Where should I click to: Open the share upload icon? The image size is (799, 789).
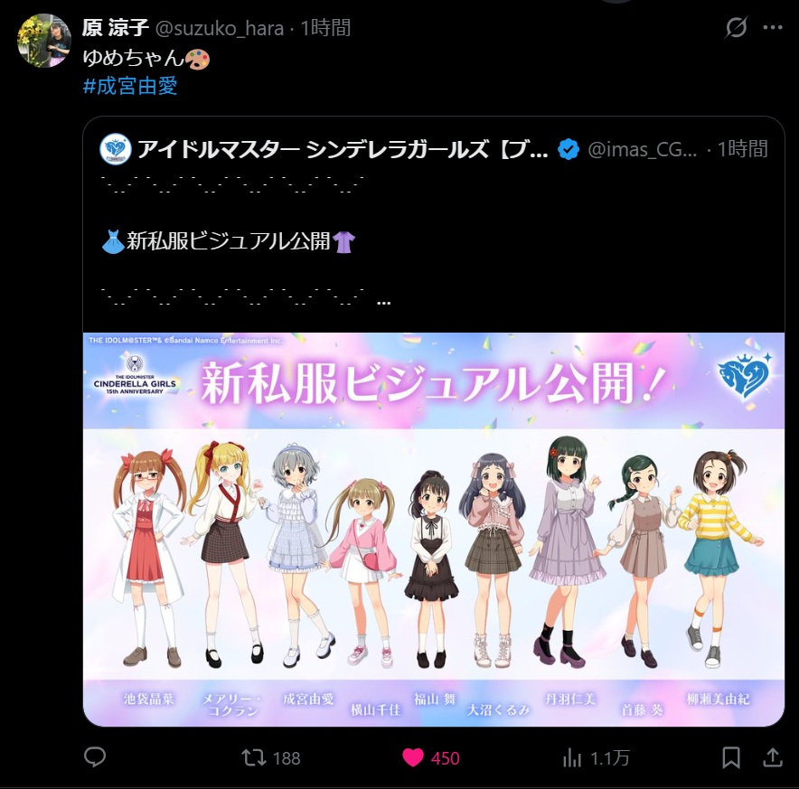773,757
